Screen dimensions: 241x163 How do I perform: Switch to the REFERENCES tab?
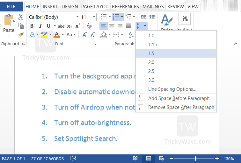coord(125,7)
